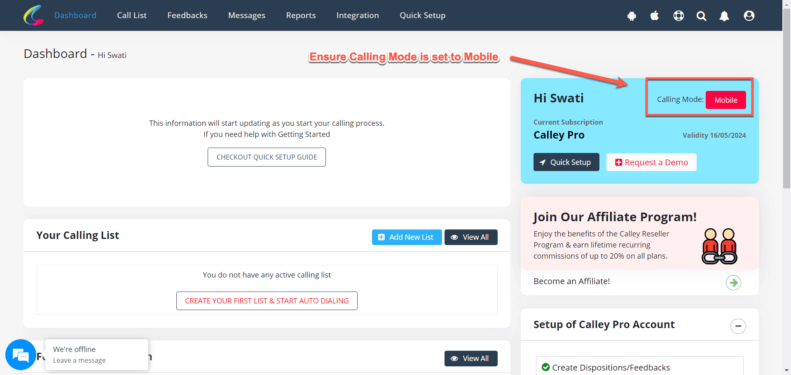Open the user profile account icon
This screenshot has width=791, height=375.
[749, 16]
